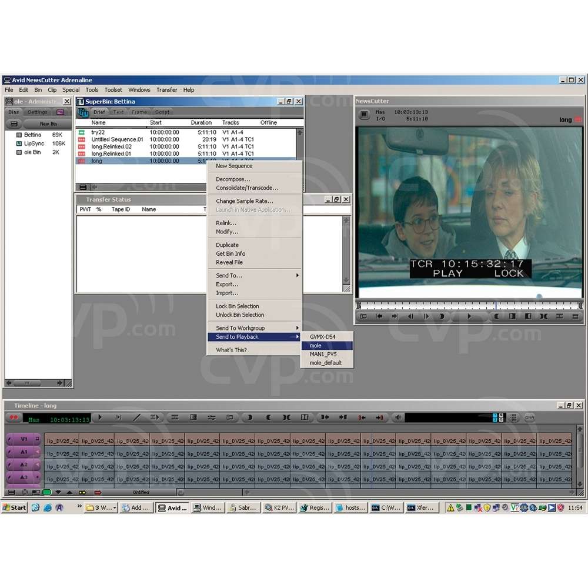Click the Windows Start button
The image size is (588, 588).
15,507
